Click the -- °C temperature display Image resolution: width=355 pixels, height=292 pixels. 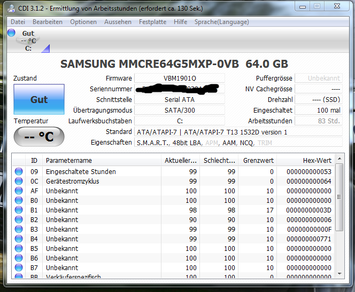coord(39,136)
